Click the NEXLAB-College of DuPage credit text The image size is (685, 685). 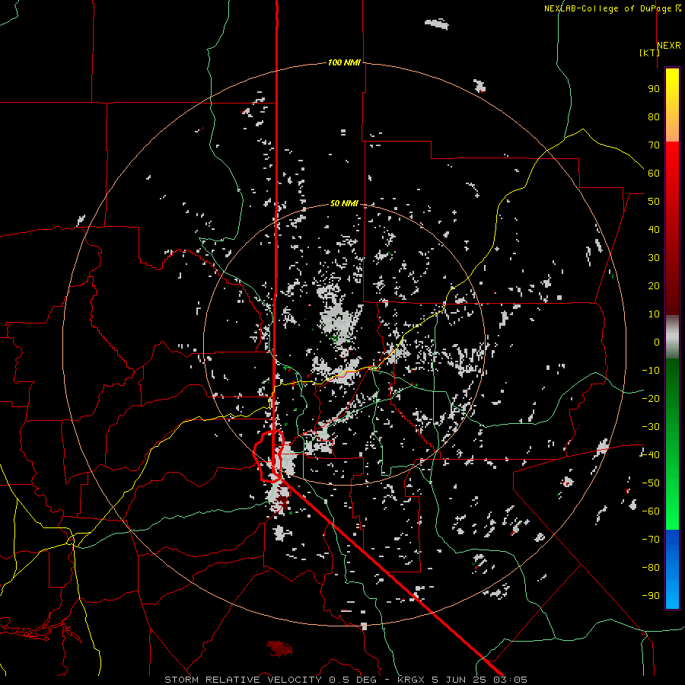click(612, 8)
